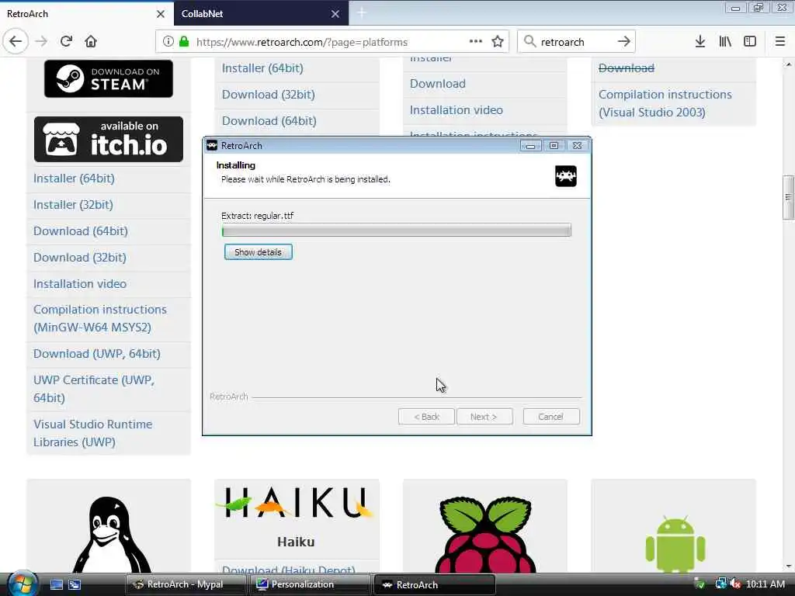The image size is (795, 596).
Task: Click scrollbar down arrow of page
Action: point(788,566)
